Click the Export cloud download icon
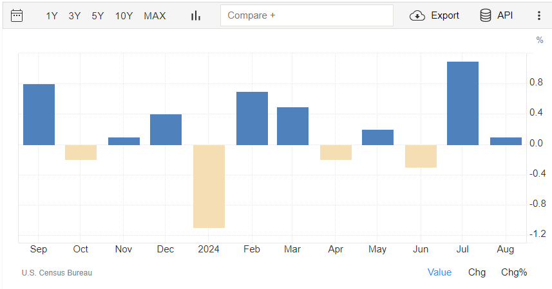Viewport: 552px width, 289px height. coord(417,15)
